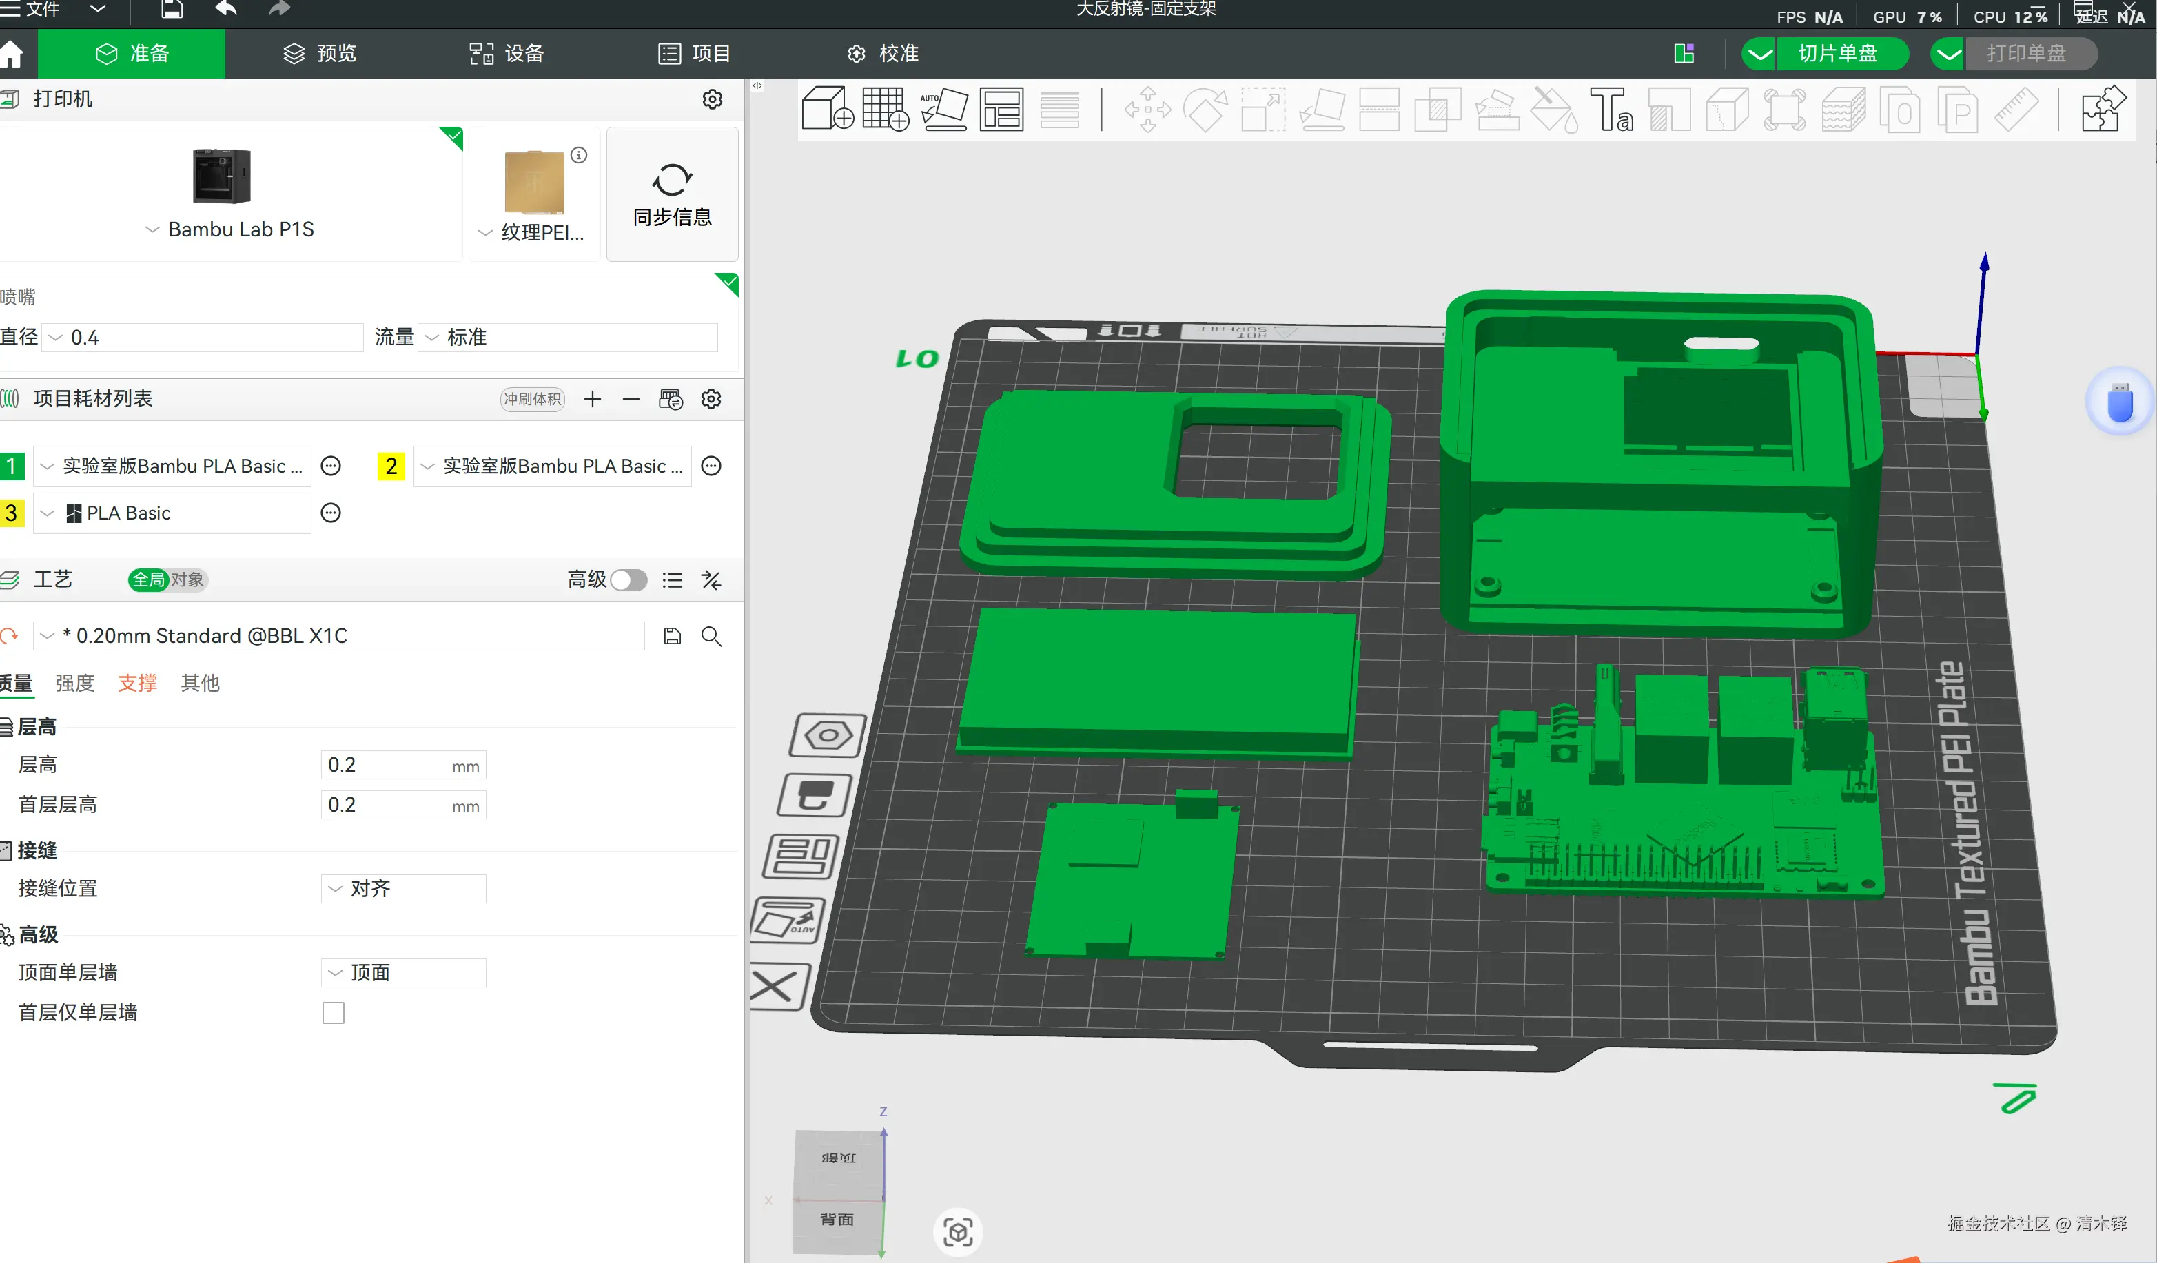Open the seam position dropdown
The height and width of the screenshot is (1263, 2157).
point(403,888)
